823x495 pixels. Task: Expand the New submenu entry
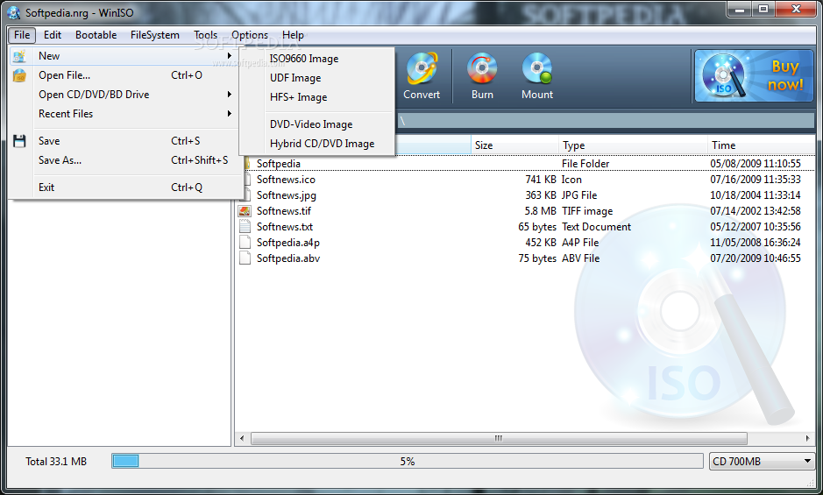124,56
